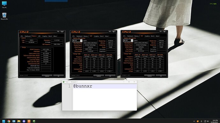Viewport: 220px width, 123px height.
Task: Select the This PC desktop icon
Action: point(4,5)
